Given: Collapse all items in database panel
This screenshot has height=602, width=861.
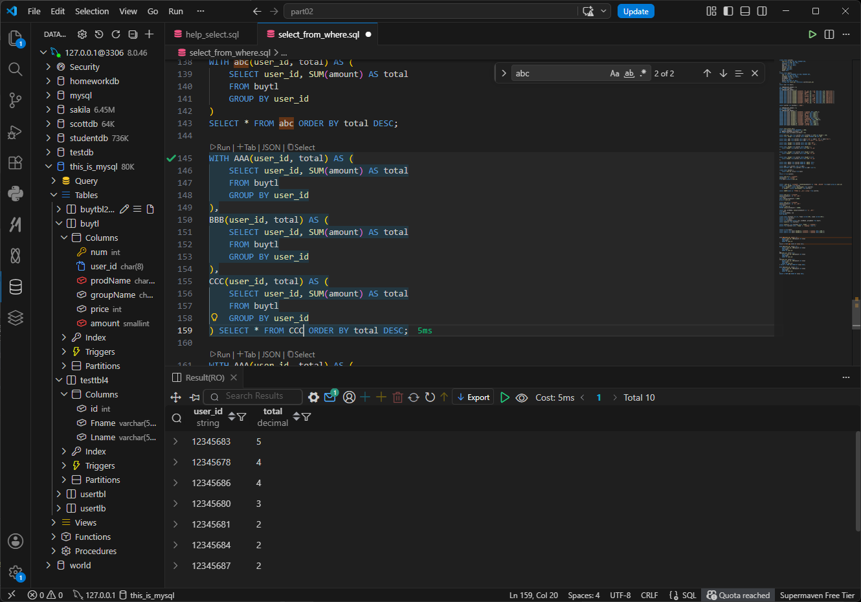Looking at the screenshot, I should [133, 34].
